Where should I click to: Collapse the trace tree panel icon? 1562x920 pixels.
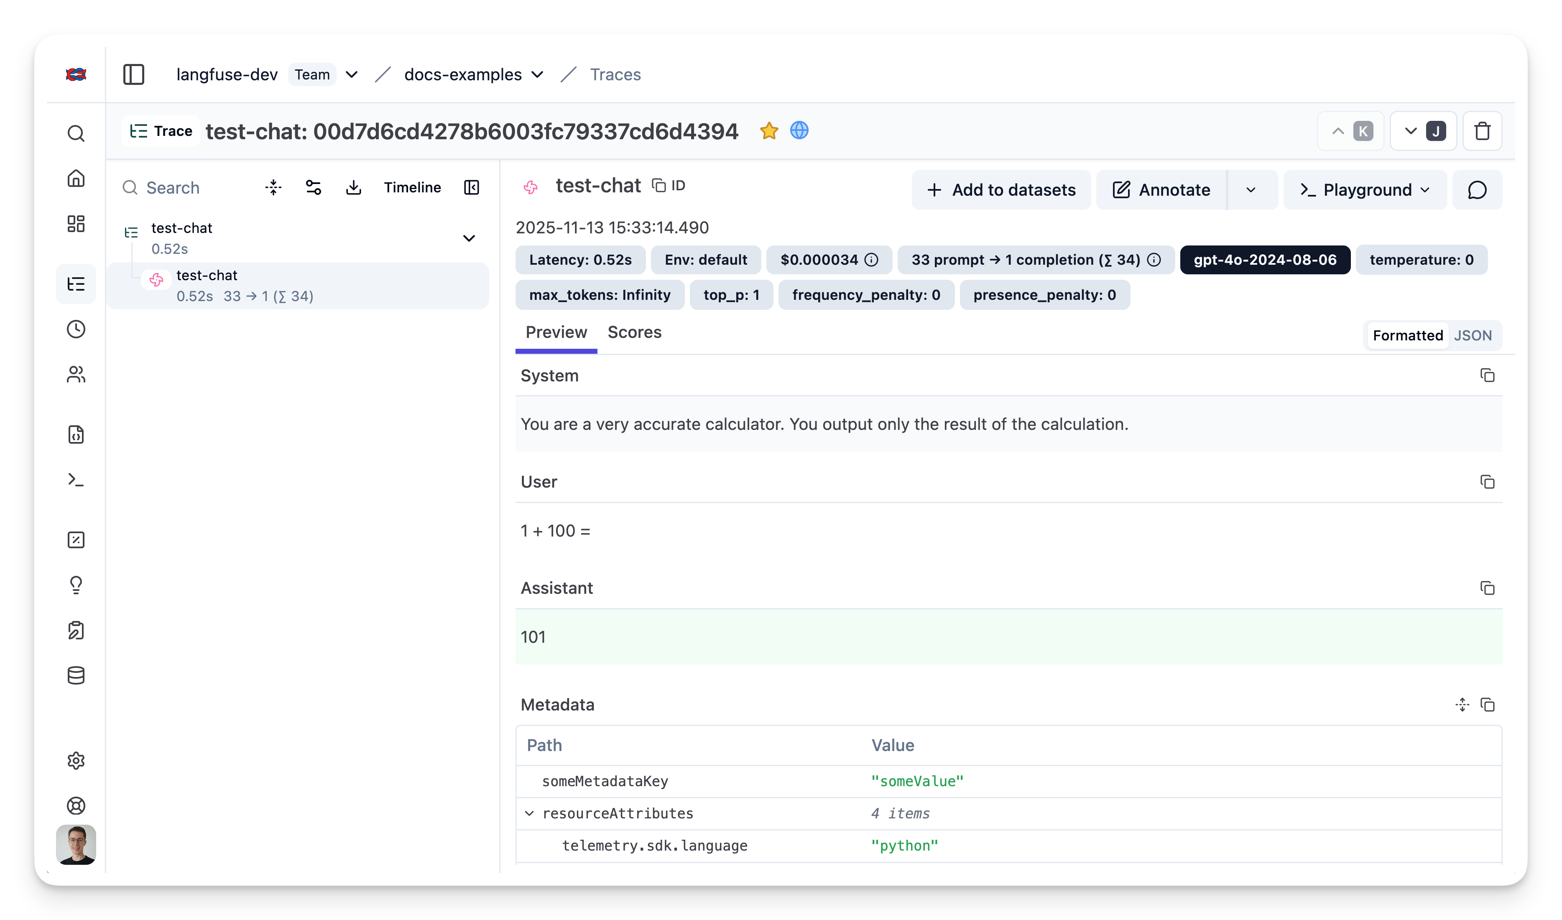(471, 187)
